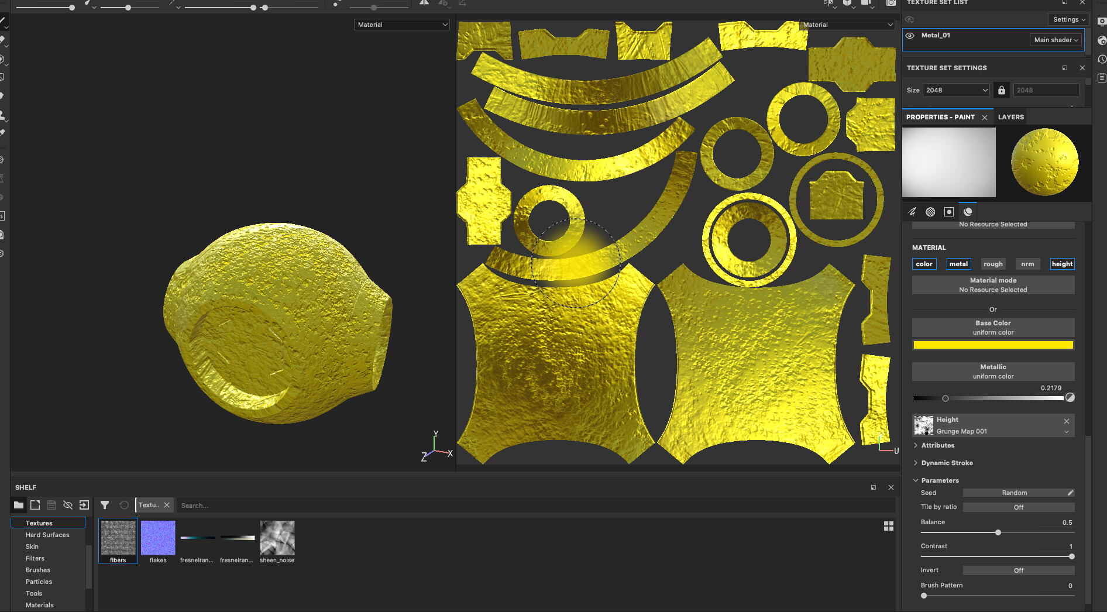Remove the Textu.. filter tag
The height and width of the screenshot is (612, 1107).
click(167, 505)
